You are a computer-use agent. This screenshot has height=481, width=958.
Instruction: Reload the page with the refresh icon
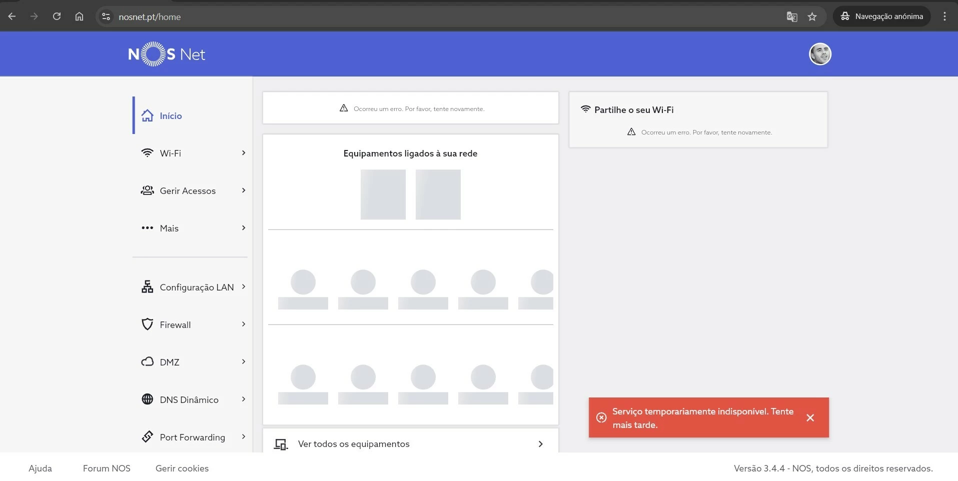point(57,16)
